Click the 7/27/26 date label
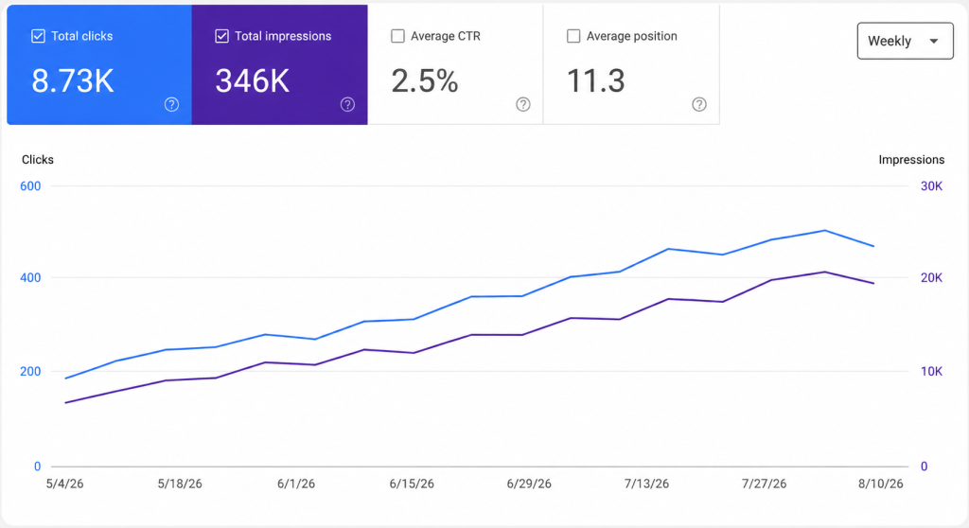 click(x=764, y=484)
